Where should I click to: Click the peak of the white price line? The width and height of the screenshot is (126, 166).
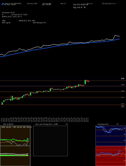tap(115, 35)
